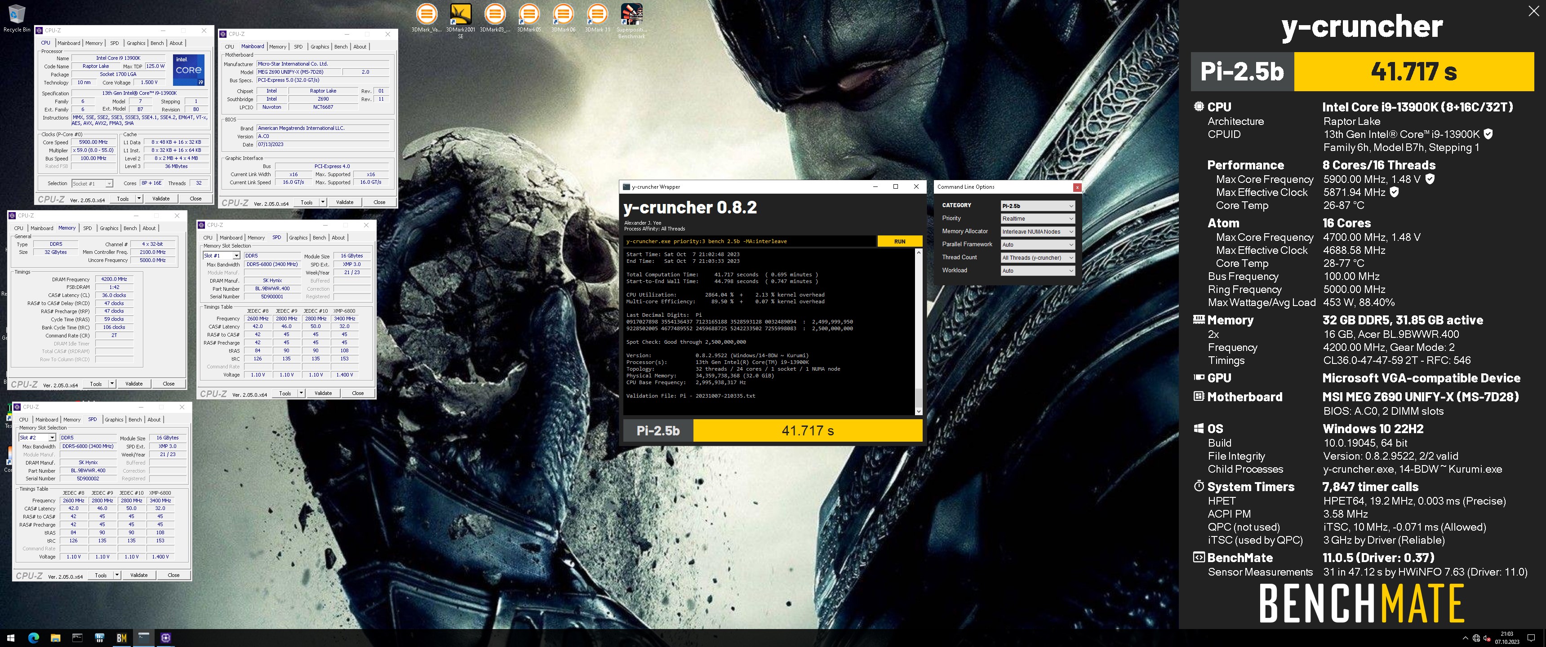
Task: Open the Workload dropdown set to Auto
Action: [1037, 270]
